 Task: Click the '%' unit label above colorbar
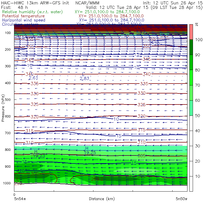[x=197, y=24]
